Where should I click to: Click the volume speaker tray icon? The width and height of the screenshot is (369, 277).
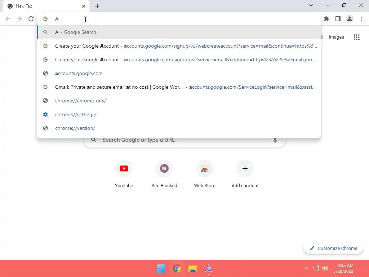click(x=325, y=268)
